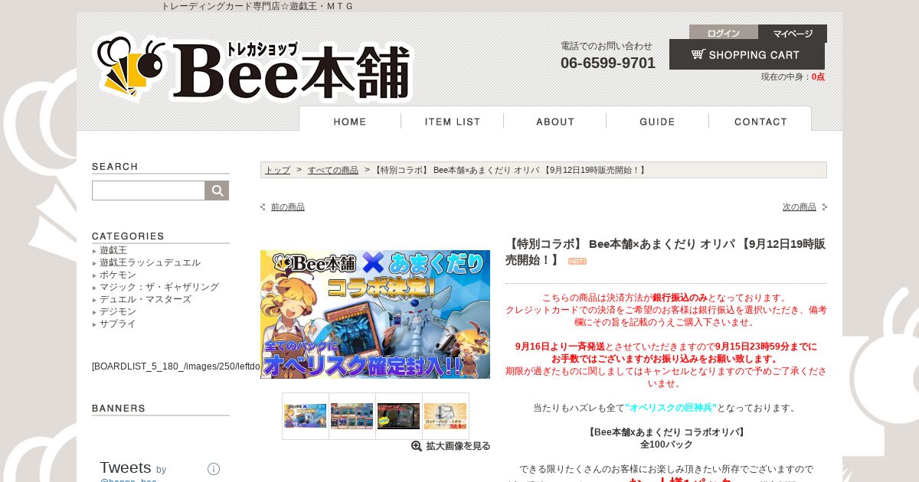This screenshot has height=482, width=919.
Task: Click 拡大画像を見る link
Action: click(458, 446)
